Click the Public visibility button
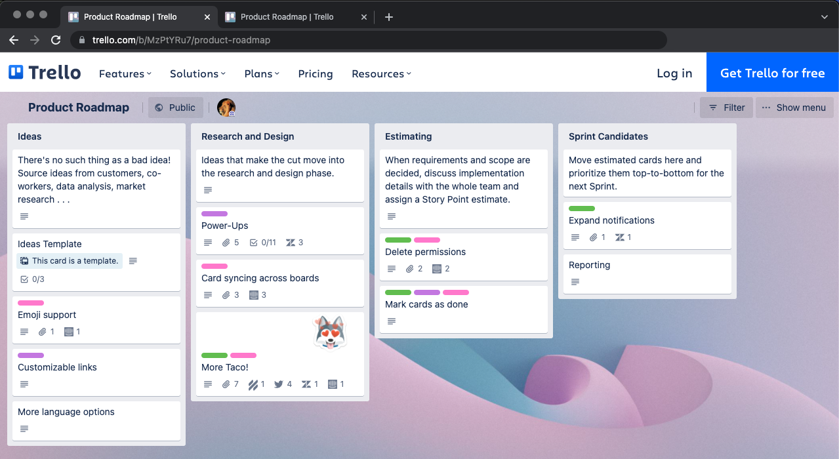 [x=175, y=108]
